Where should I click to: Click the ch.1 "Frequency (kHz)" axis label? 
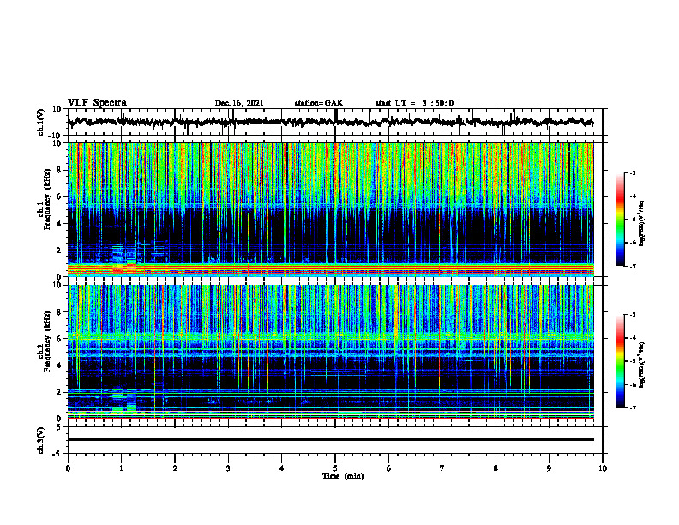click(47, 200)
